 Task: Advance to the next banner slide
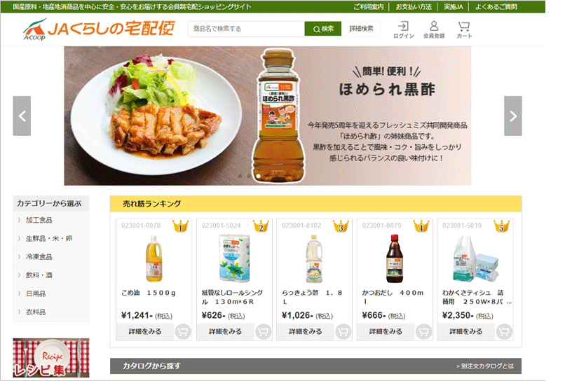coord(513,116)
